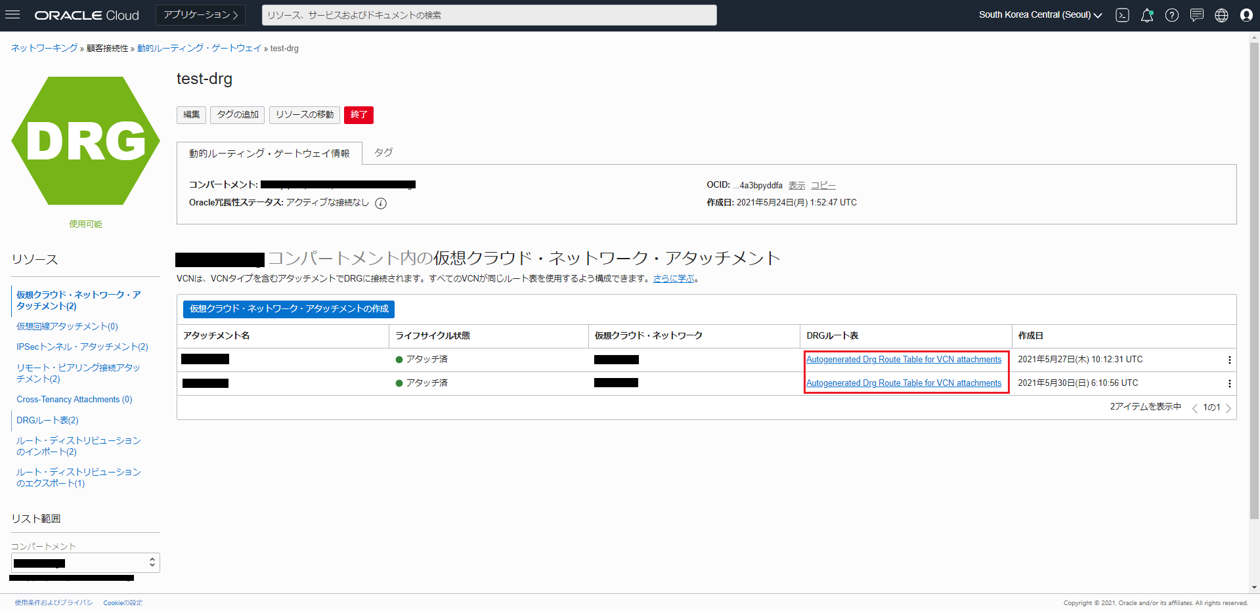Screen dimensions: 1260x611
Task: Select the 動的ルーティング・ゲートウェイ情報 tab
Action: [x=269, y=154]
